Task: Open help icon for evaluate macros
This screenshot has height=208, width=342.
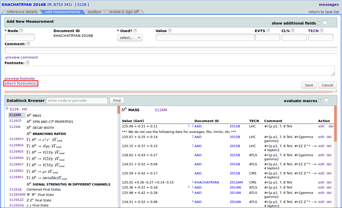Action: (x=320, y=101)
